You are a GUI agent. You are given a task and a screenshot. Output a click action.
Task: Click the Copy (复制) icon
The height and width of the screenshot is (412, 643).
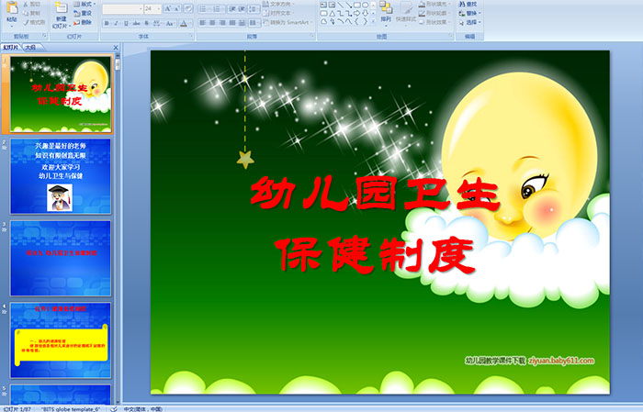(26, 13)
